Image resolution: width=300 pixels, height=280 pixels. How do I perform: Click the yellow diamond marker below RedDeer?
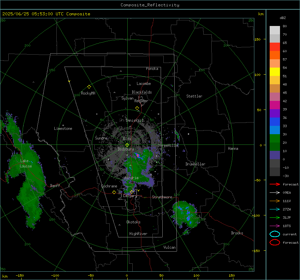click(x=137, y=108)
